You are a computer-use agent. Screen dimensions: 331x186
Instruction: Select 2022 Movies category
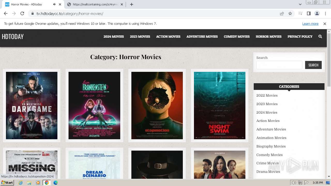coord(267,96)
